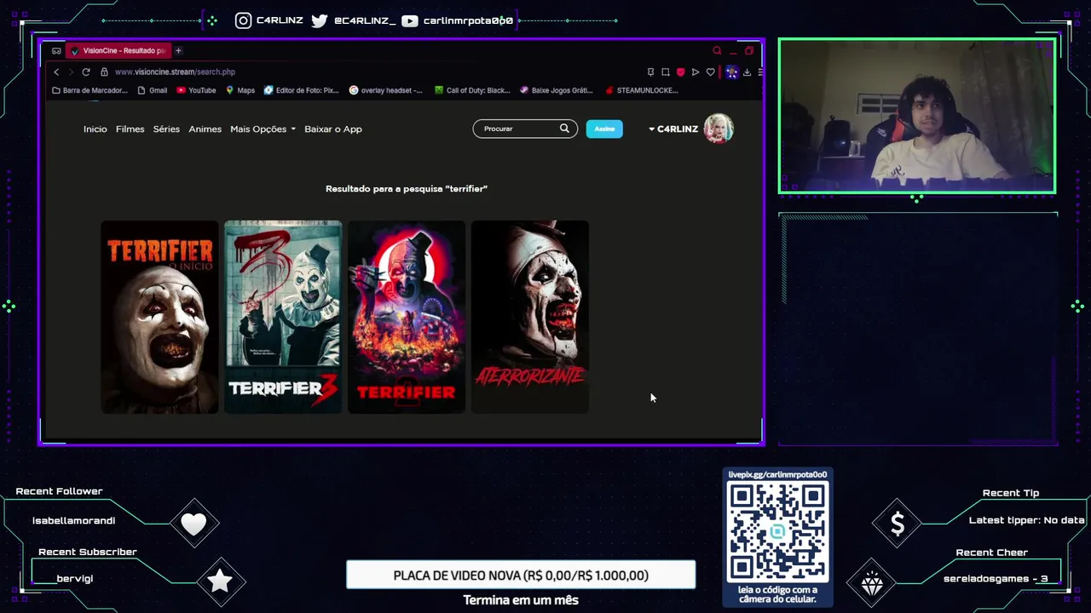Open Baixe Jogos Grátis bookmark

[x=556, y=90]
